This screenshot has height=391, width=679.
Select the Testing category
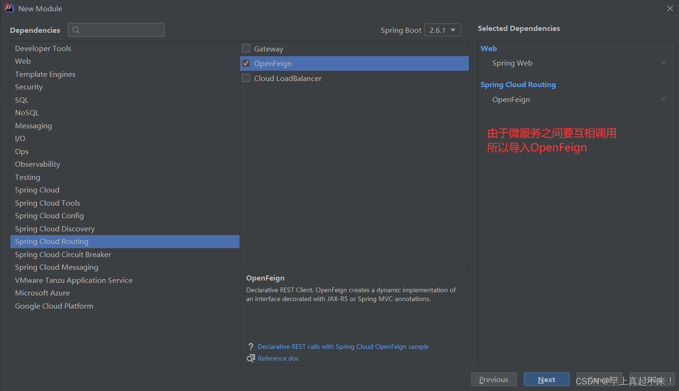(x=125, y=177)
